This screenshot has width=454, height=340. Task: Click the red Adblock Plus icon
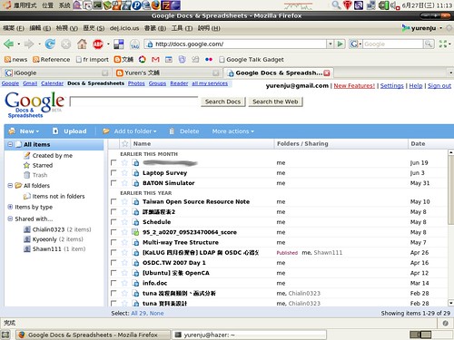[98, 44]
